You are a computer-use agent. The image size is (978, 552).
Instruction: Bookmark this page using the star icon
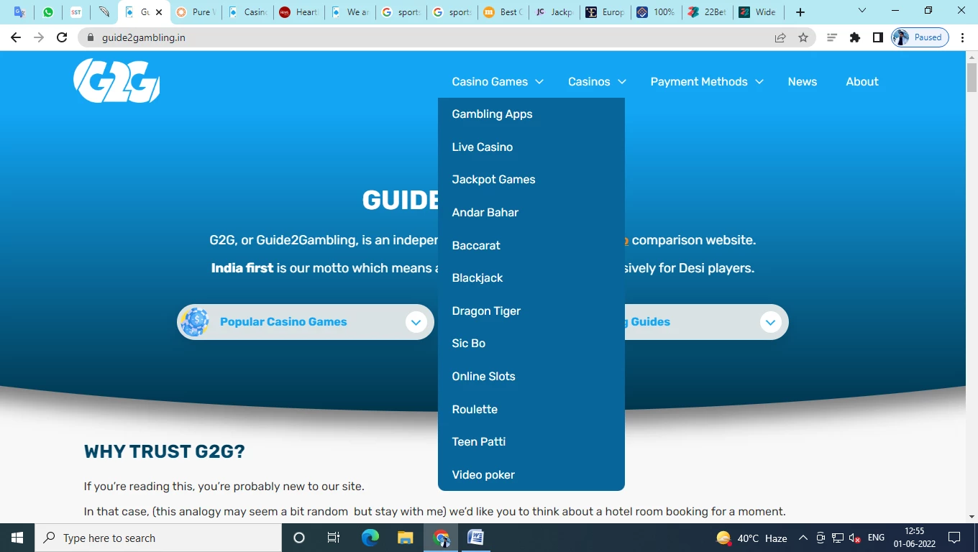(803, 37)
